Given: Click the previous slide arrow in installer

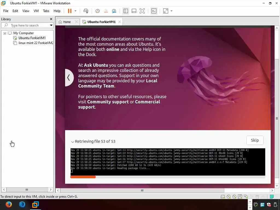Looking at the screenshot, I should (x=69, y=78).
